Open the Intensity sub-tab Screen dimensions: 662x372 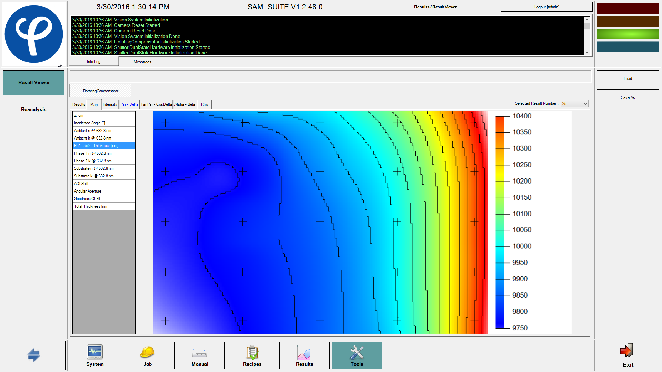110,104
